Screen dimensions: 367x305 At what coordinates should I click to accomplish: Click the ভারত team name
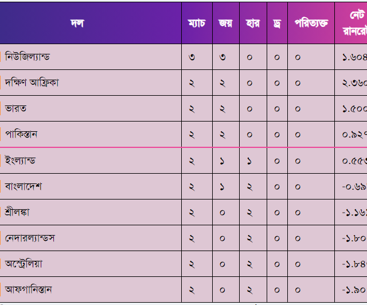16,108
